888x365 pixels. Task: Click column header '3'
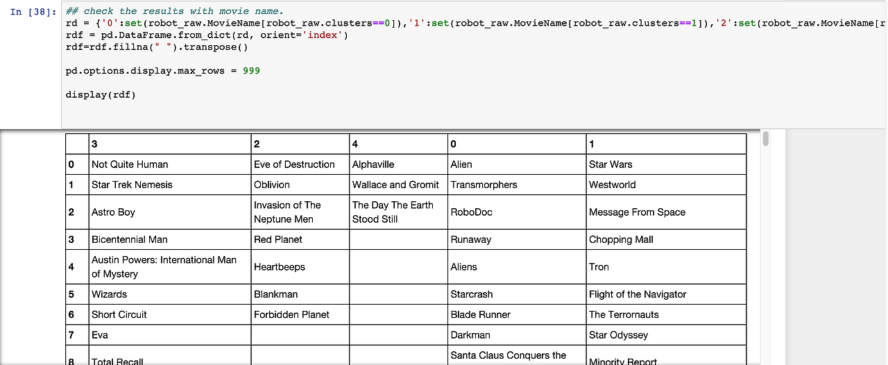coord(170,144)
